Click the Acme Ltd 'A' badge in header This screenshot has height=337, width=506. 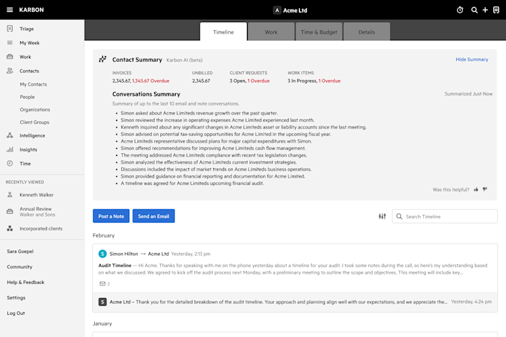click(277, 10)
